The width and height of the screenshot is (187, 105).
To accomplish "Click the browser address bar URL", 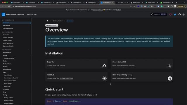I will pyautogui.click(x=25, y=6).
